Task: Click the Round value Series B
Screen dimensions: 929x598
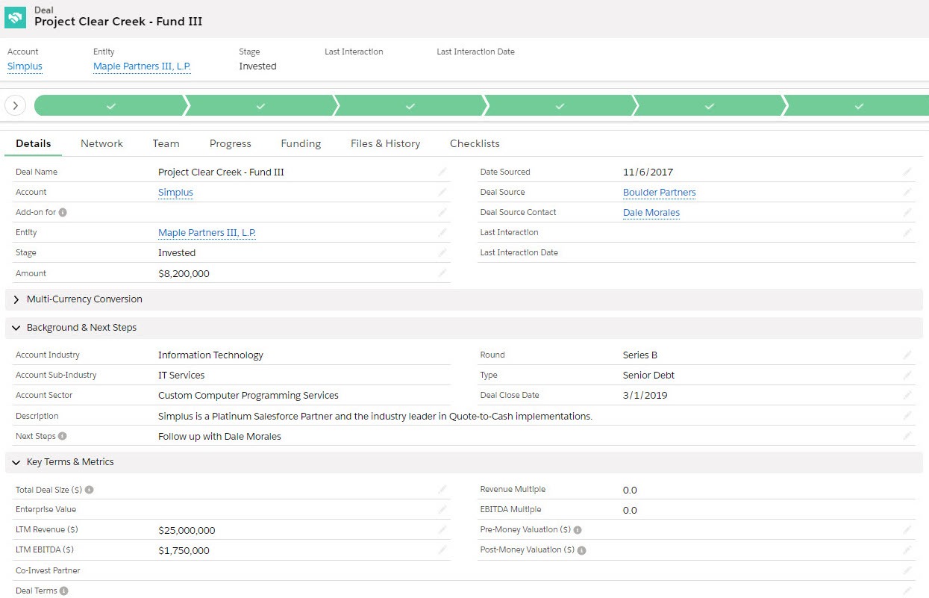Action: (x=640, y=355)
